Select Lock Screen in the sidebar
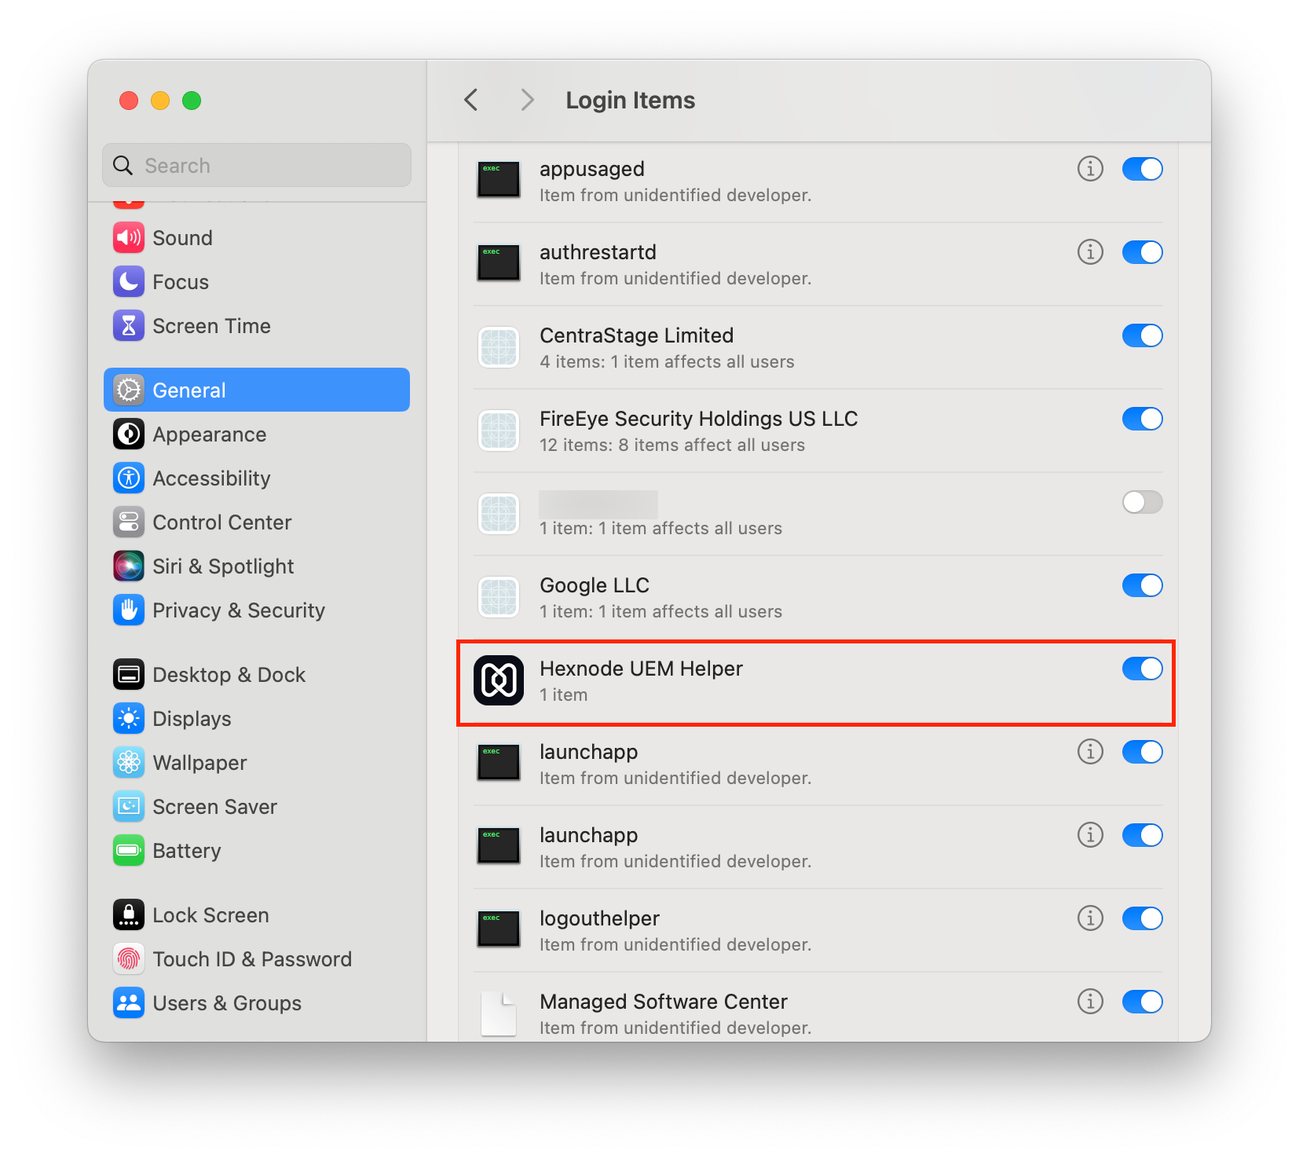Viewport: 1299px width, 1158px height. 257,915
